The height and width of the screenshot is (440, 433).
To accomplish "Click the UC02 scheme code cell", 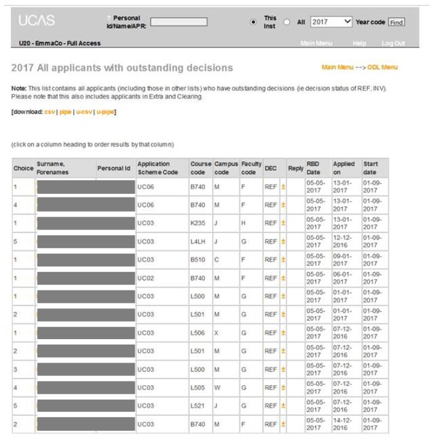I will (146, 278).
